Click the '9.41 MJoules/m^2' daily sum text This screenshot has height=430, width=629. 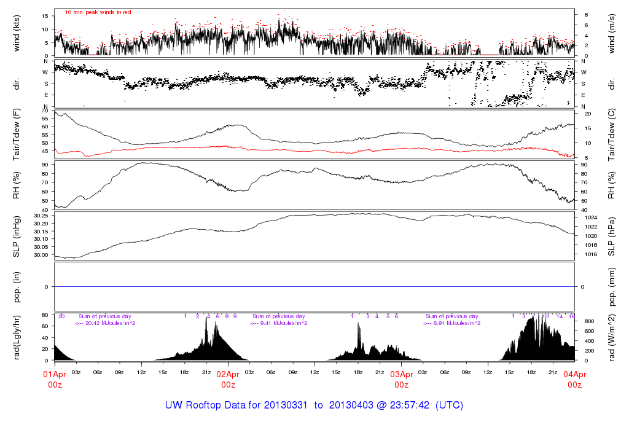tap(279, 323)
